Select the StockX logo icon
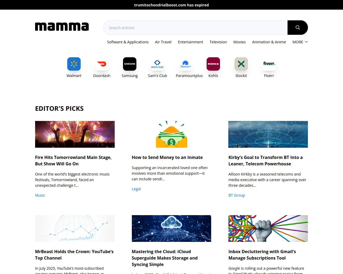 (x=241, y=64)
